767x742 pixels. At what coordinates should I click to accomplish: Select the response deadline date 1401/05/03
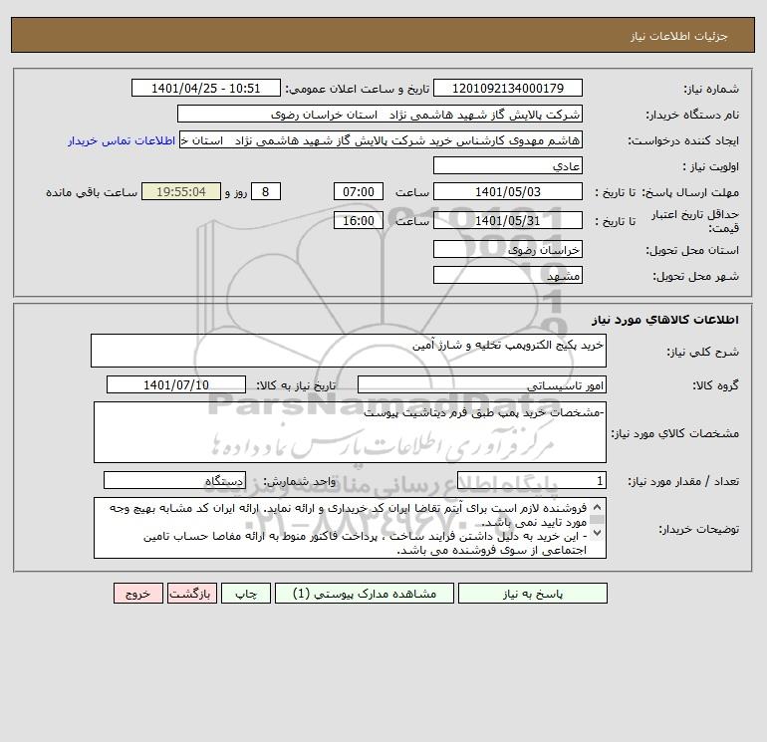point(508,192)
